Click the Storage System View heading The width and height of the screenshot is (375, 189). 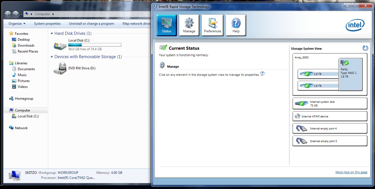coord(306,49)
